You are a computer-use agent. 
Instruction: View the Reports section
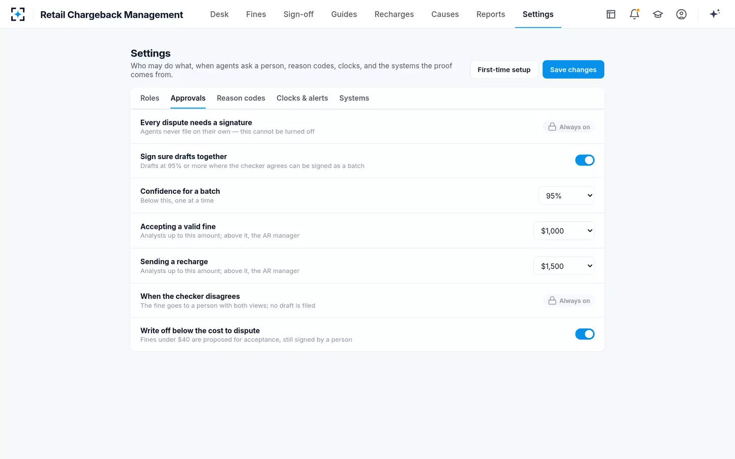point(491,14)
